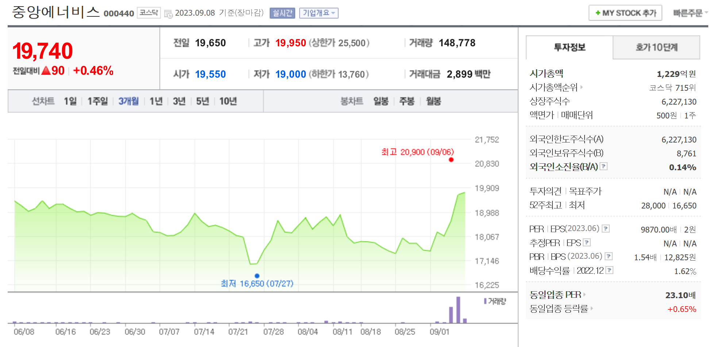Image resolution: width=713 pixels, height=347 pixels.
Task: Select the 3개월 line chart period
Action: [128, 101]
